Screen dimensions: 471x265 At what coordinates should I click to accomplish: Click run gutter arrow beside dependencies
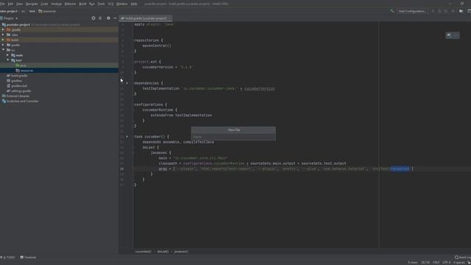pyautogui.click(x=127, y=83)
